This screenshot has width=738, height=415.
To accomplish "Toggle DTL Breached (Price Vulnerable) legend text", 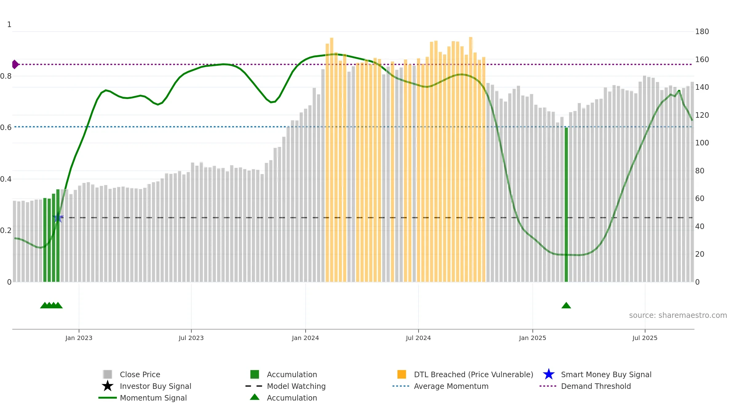I will tap(474, 374).
